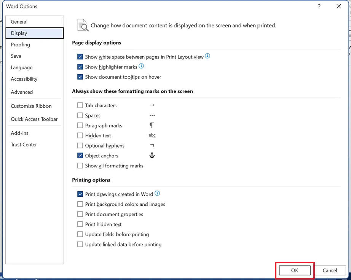Enable Optional hyphens checkbox
This screenshot has width=351, height=280.
(x=80, y=146)
